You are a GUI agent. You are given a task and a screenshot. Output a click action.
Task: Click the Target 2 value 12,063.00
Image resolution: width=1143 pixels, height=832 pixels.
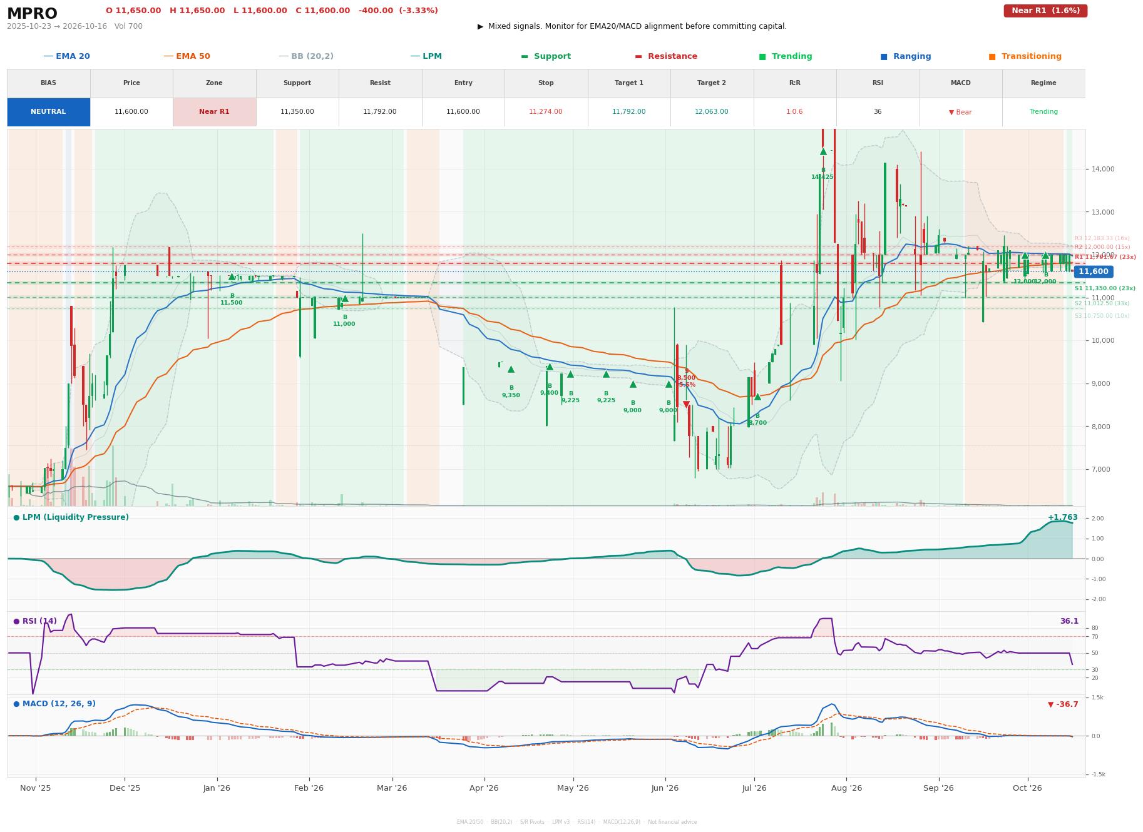[712, 112]
